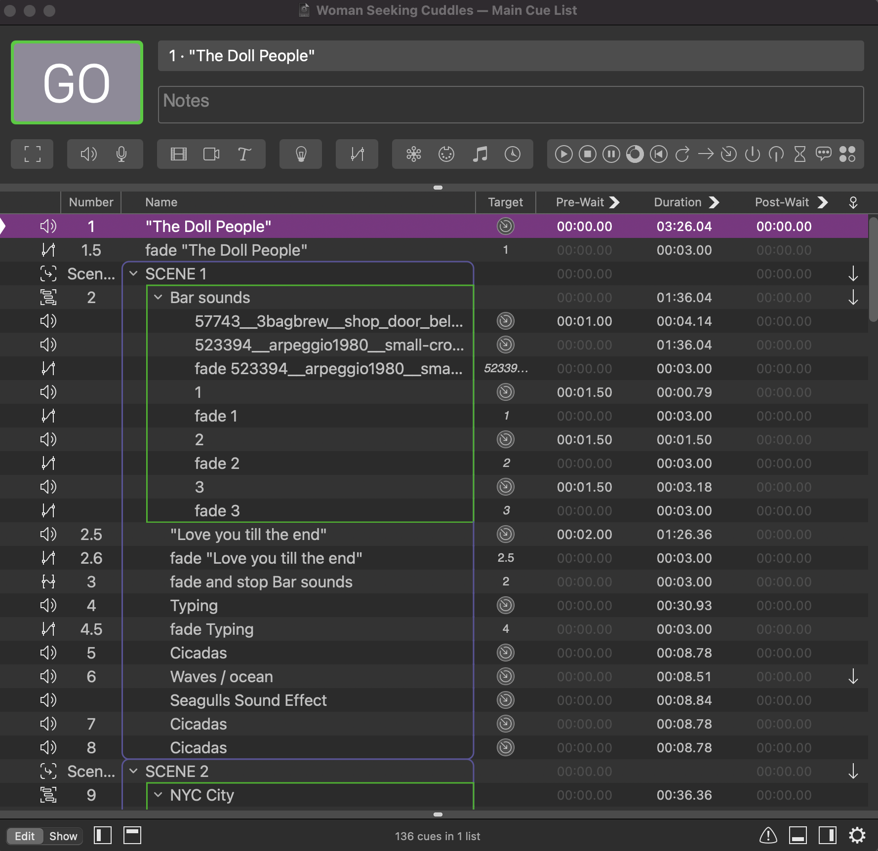The width and height of the screenshot is (878, 851).
Task: Toggle the bottom inspector panel
Action: 798,836
